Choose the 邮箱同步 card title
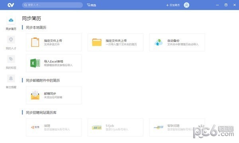This screenshot has width=239, height=143. click(x=50, y=93)
